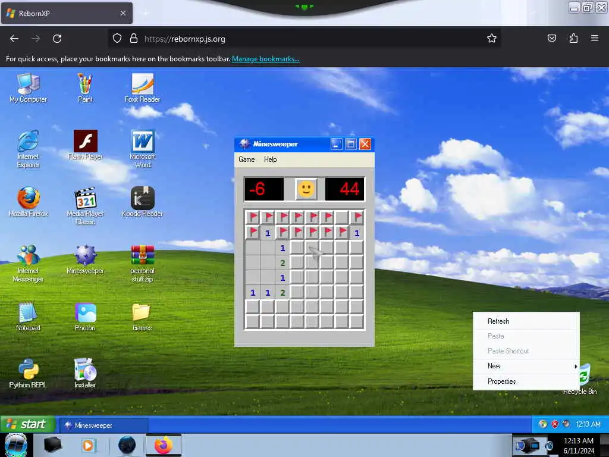Screen dimensions: 609x457
Task: Open the Game menu in Minesweeper
Action: pos(247,159)
